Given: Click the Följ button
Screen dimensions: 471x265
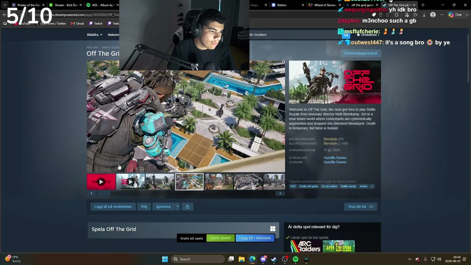Looking at the screenshot, I should pos(144,206).
